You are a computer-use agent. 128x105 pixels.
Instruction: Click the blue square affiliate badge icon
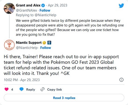tap(49, 43)
